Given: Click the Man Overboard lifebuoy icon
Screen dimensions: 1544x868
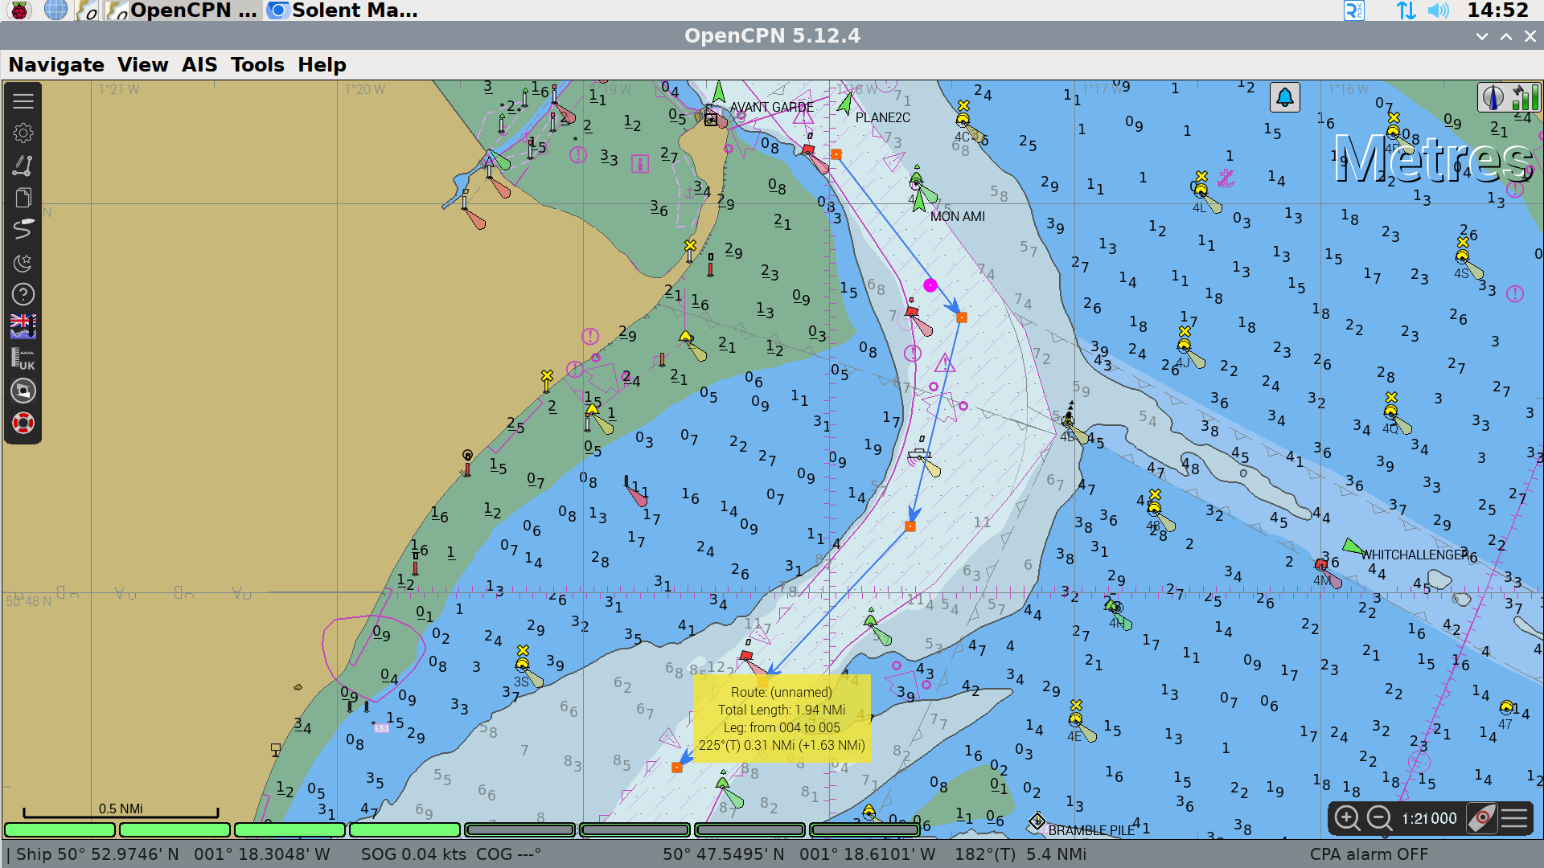Looking at the screenshot, I should click(23, 423).
